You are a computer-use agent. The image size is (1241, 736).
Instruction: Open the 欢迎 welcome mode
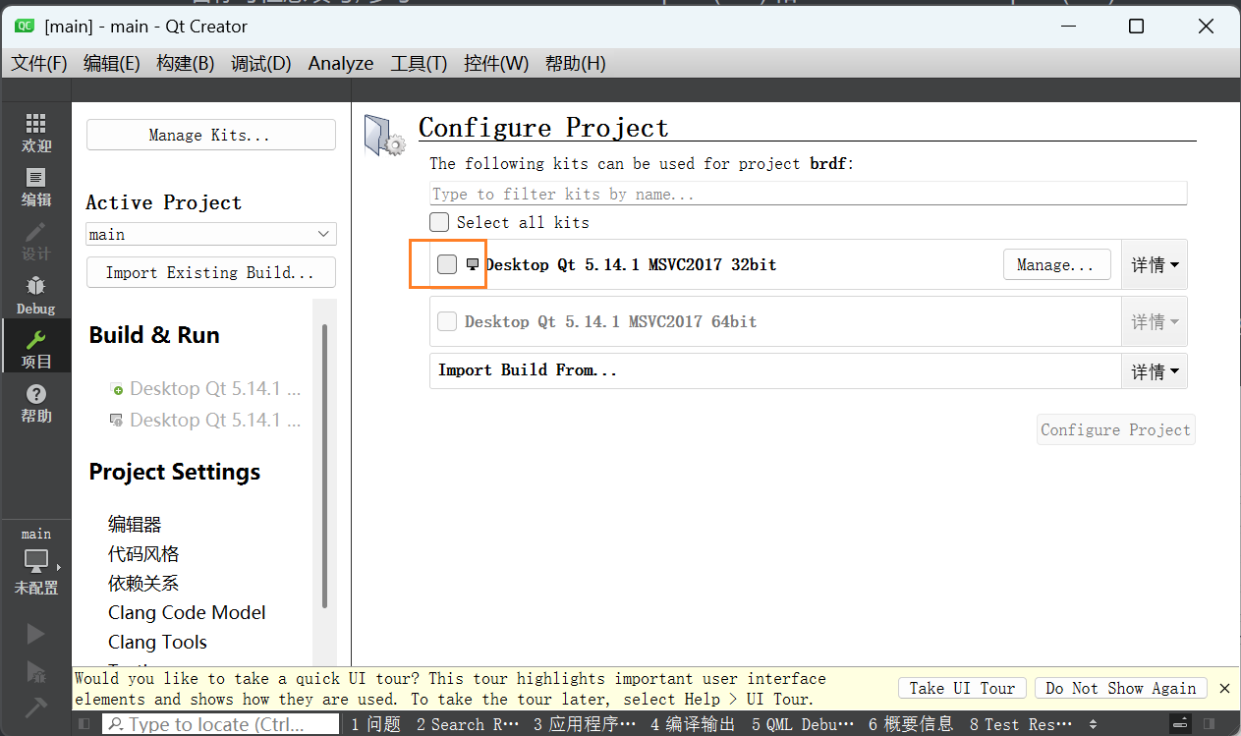coord(36,132)
